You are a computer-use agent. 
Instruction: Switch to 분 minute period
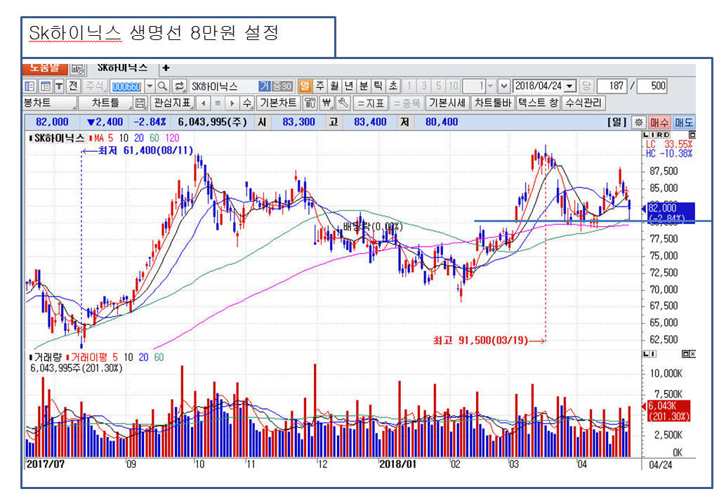[364, 86]
